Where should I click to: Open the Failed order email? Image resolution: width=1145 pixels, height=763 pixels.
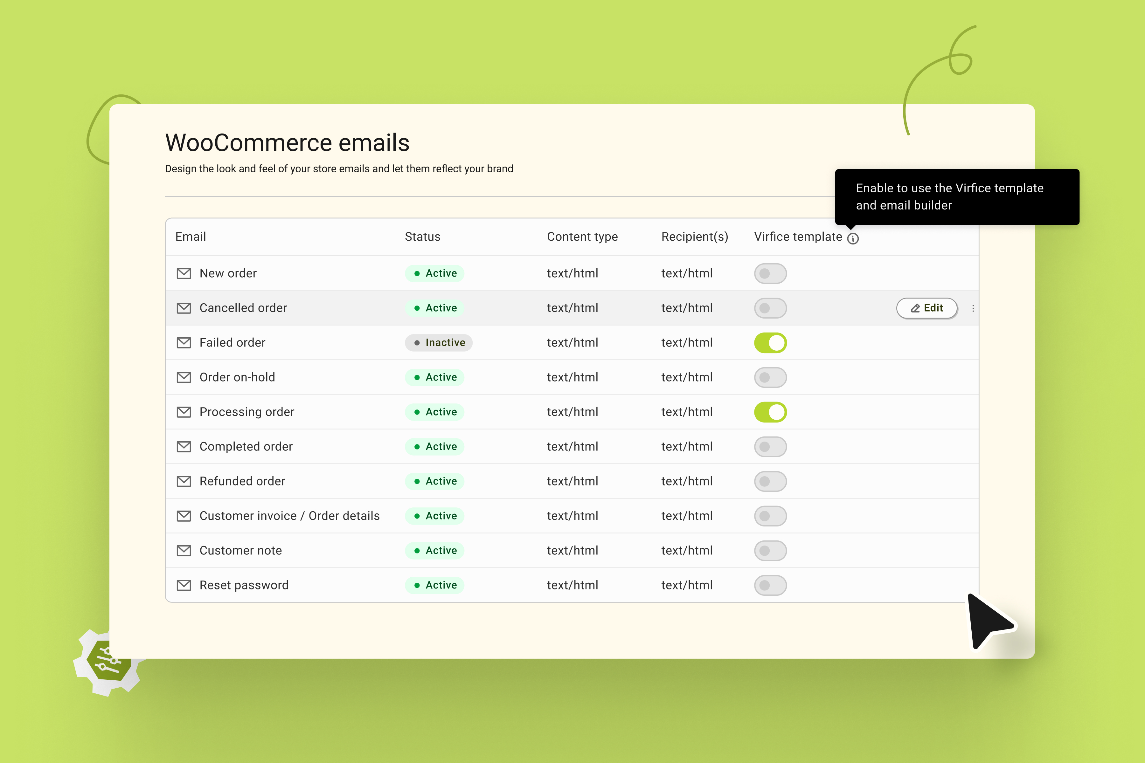(232, 343)
